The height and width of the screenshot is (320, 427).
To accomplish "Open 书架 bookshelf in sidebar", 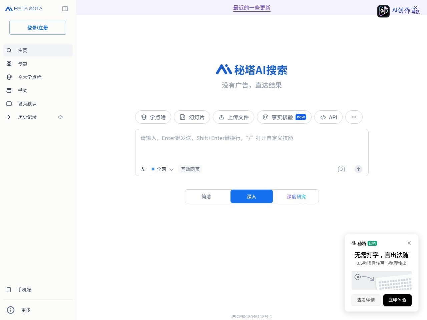I will [38, 90].
